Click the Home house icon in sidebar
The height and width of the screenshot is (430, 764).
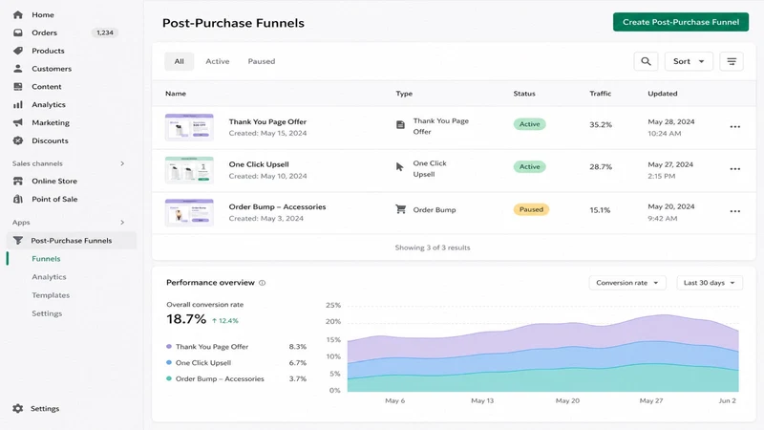point(18,14)
